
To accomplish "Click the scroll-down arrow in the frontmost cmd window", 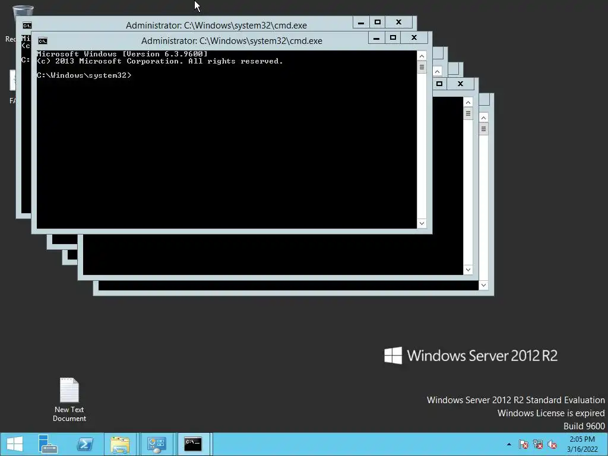I will click(x=422, y=223).
